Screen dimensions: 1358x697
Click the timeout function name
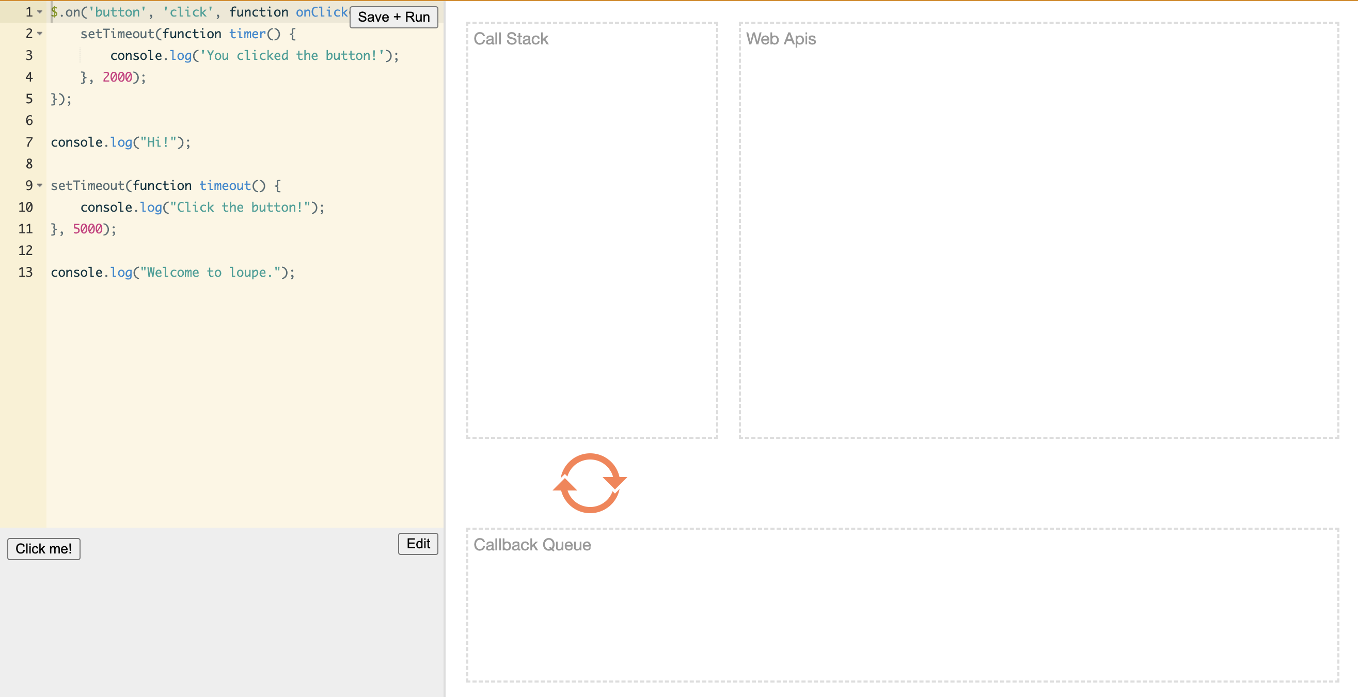click(x=225, y=185)
